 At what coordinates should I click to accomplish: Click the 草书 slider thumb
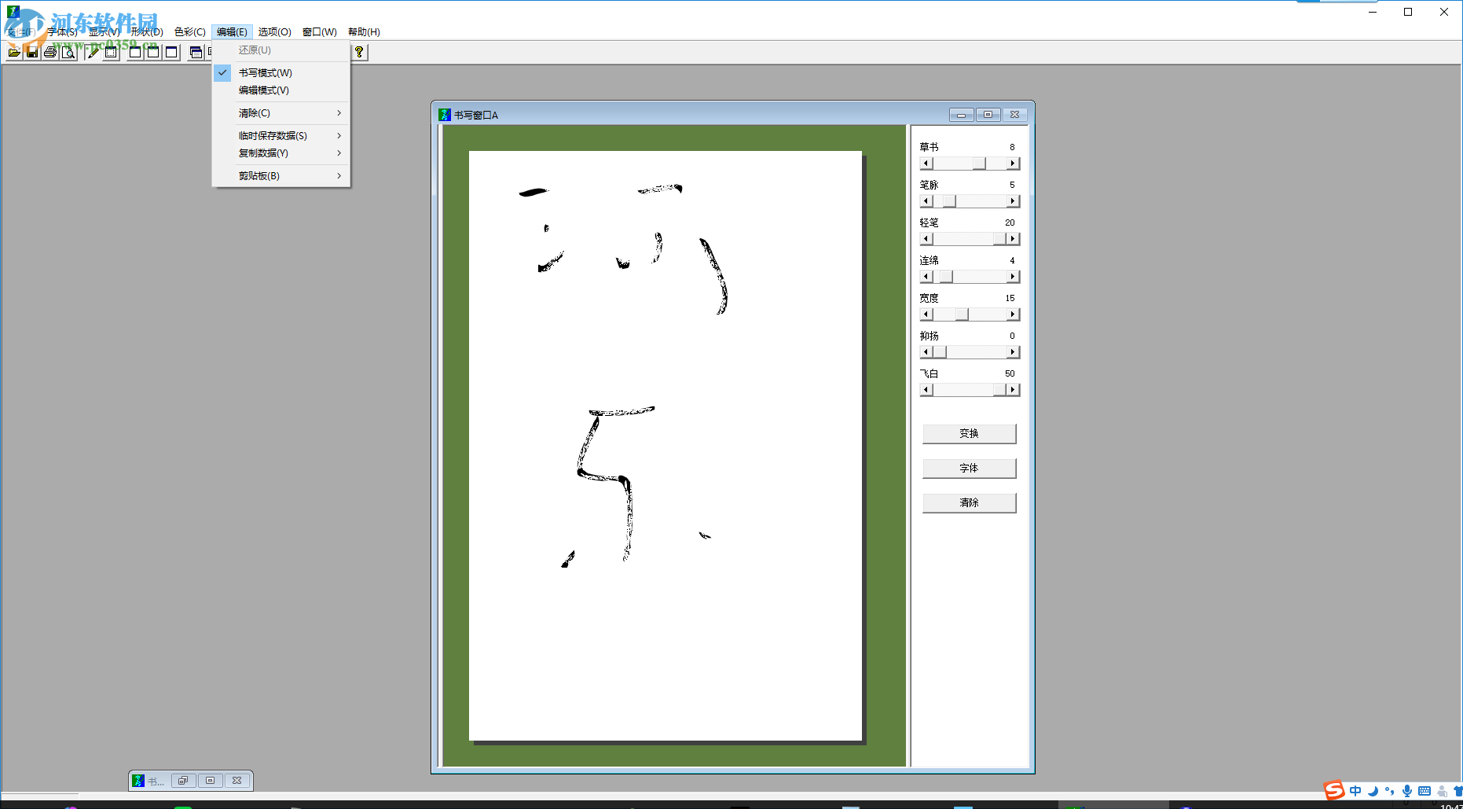[x=979, y=164]
